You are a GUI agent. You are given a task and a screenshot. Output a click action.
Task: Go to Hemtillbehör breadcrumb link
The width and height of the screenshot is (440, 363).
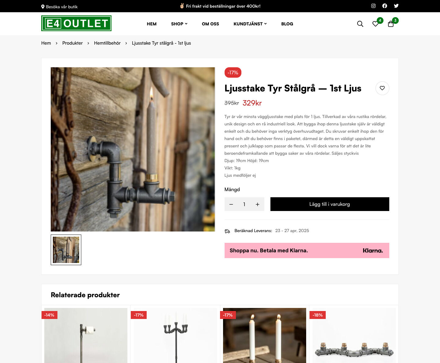click(107, 43)
